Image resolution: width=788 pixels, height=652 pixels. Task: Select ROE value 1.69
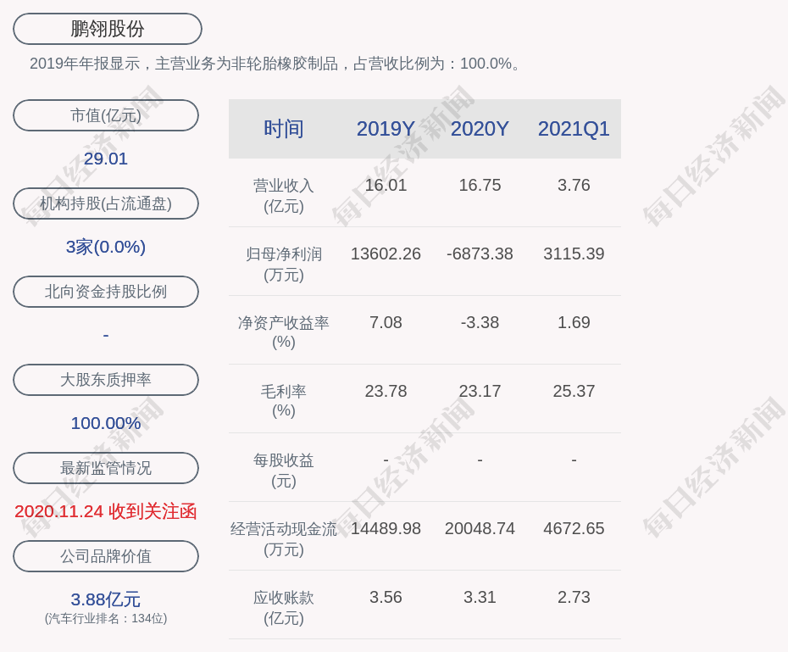click(x=574, y=322)
